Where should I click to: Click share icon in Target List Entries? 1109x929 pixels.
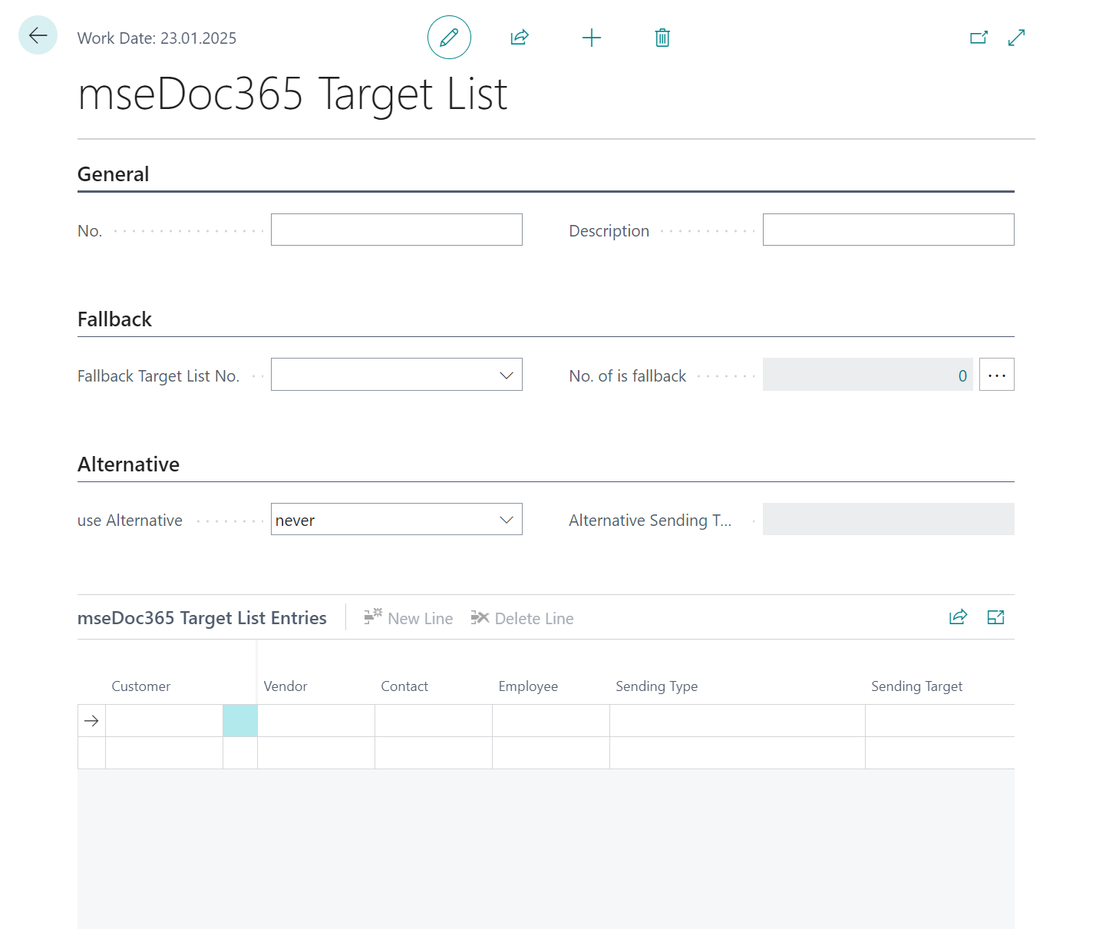pyautogui.click(x=958, y=617)
